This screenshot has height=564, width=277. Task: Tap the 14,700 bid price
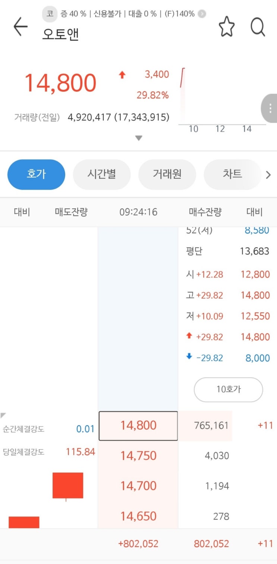pyautogui.click(x=138, y=486)
